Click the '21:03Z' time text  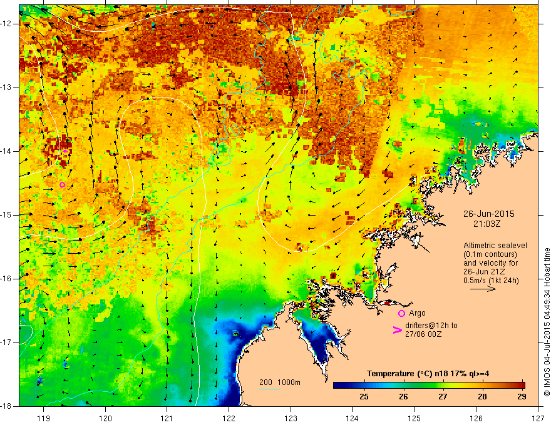[x=487, y=224]
